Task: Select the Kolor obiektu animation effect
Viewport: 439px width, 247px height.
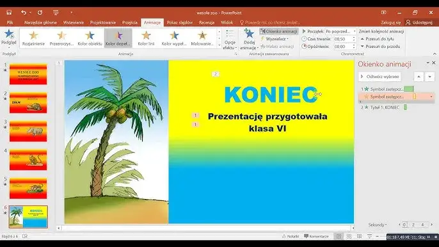Action: tap(90, 38)
